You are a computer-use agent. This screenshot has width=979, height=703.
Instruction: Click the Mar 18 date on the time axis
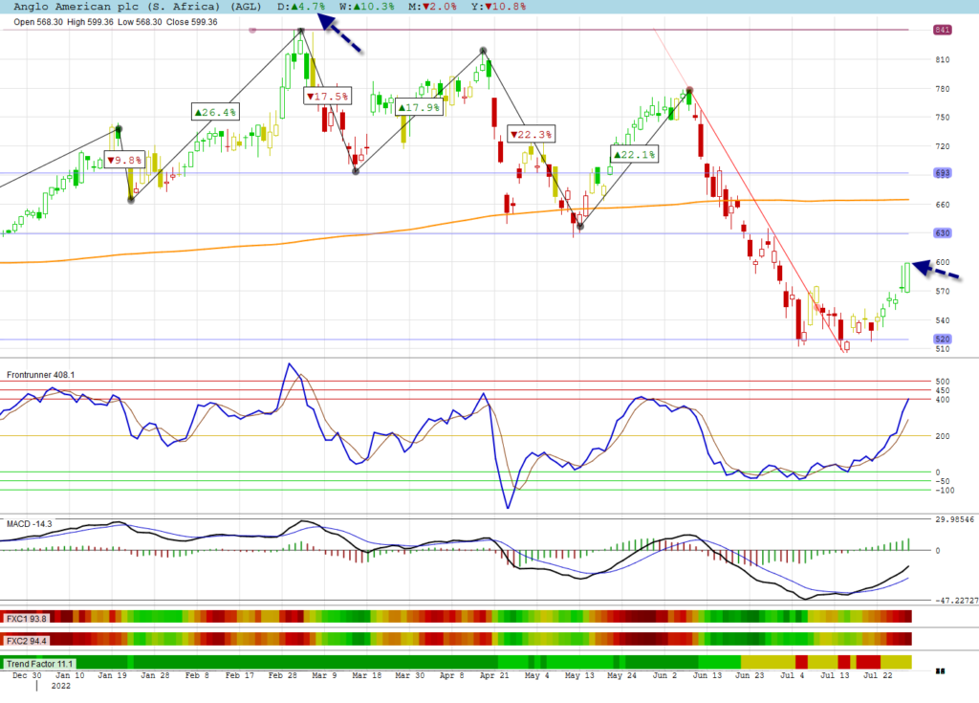(367, 675)
